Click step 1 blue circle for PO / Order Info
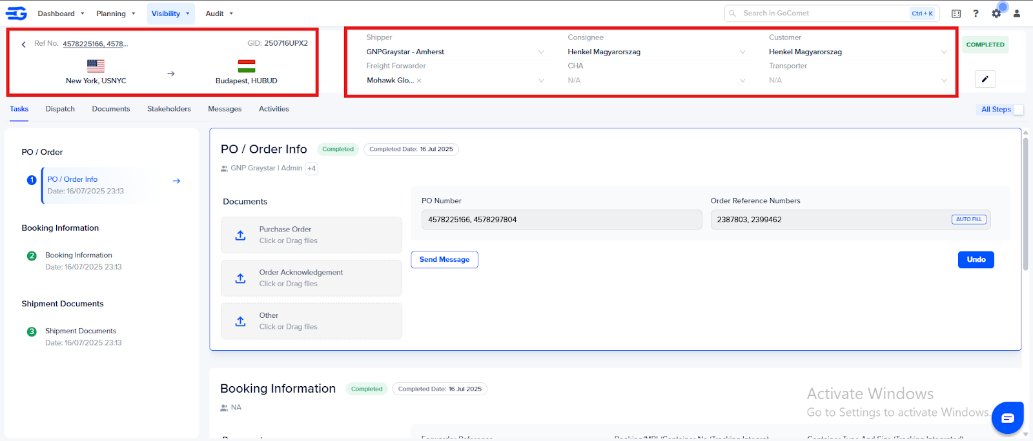Screen dimensions: 1033x441 pos(32,180)
